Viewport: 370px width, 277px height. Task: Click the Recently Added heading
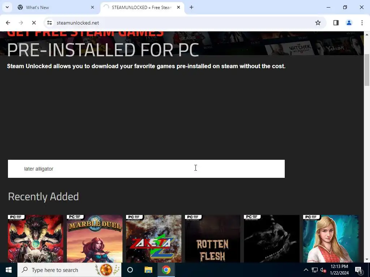coord(43,197)
